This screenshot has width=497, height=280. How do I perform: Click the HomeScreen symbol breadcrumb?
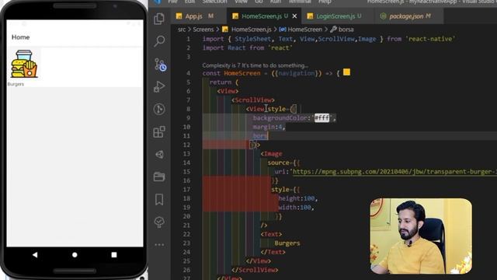point(301,30)
